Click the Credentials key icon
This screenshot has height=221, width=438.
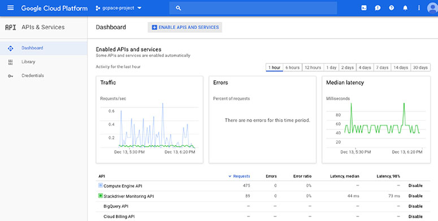(10, 76)
